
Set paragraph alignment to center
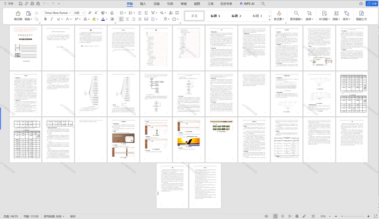127,19
